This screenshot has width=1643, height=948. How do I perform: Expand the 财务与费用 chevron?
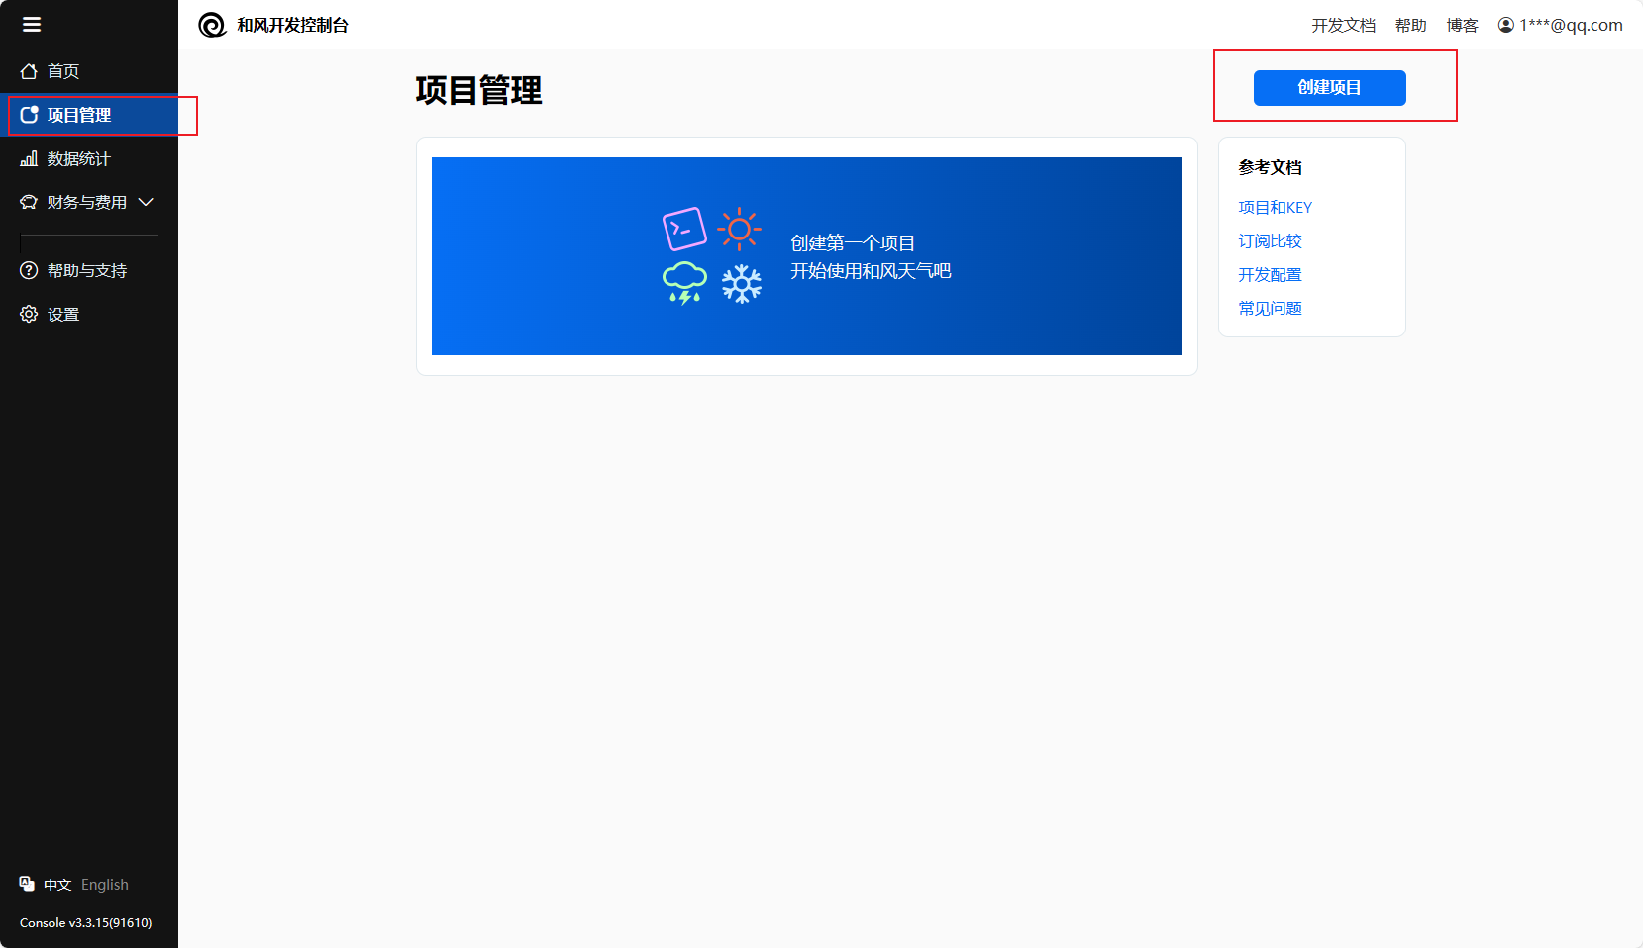point(146,202)
